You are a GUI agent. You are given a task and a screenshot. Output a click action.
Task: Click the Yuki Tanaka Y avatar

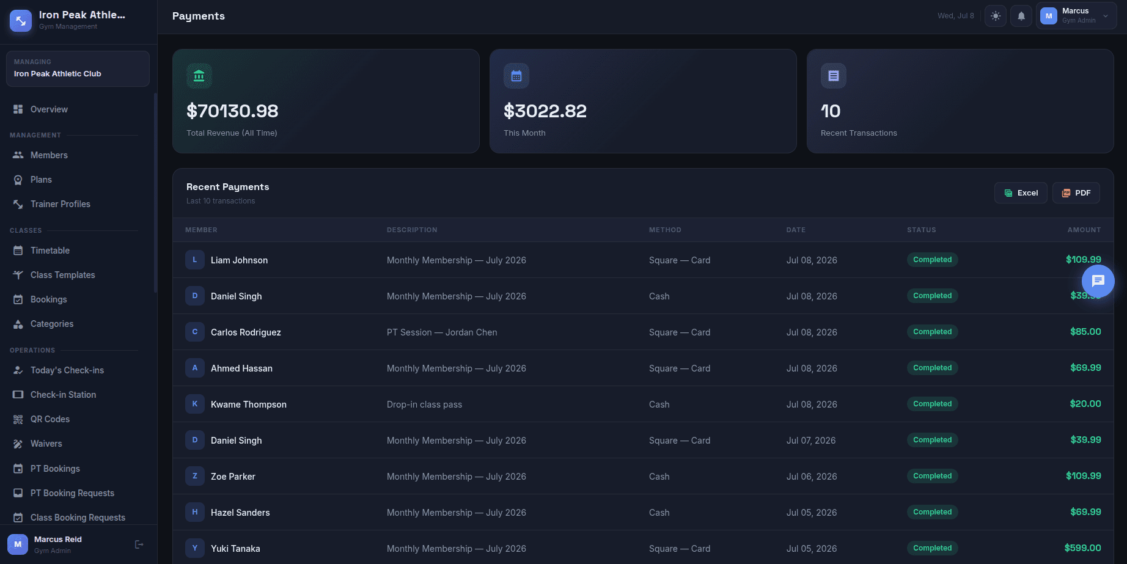195,548
